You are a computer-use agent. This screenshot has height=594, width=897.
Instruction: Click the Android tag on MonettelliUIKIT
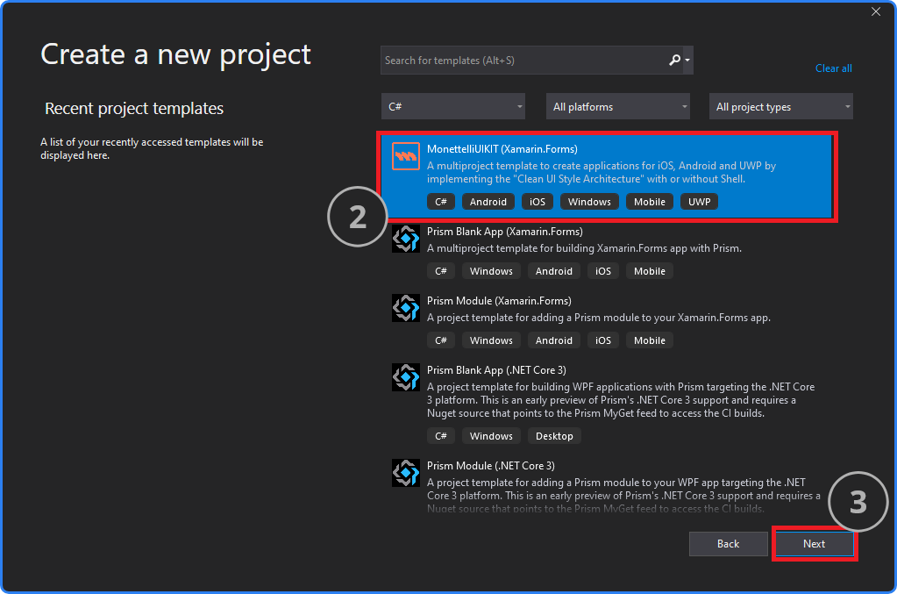point(488,202)
